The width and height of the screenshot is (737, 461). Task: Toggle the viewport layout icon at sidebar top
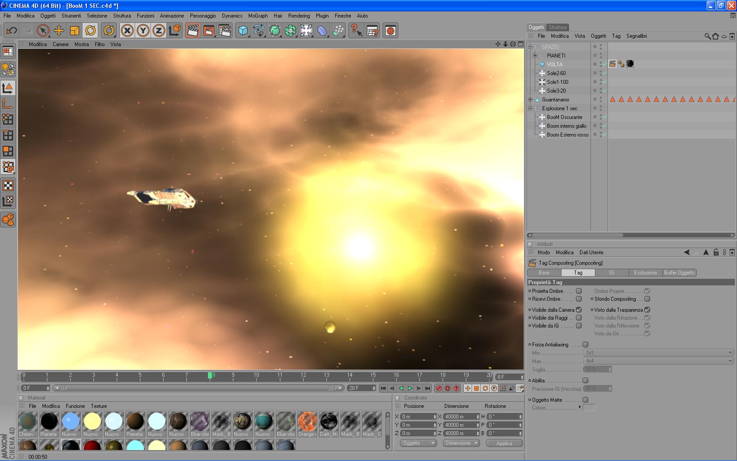pos(8,51)
